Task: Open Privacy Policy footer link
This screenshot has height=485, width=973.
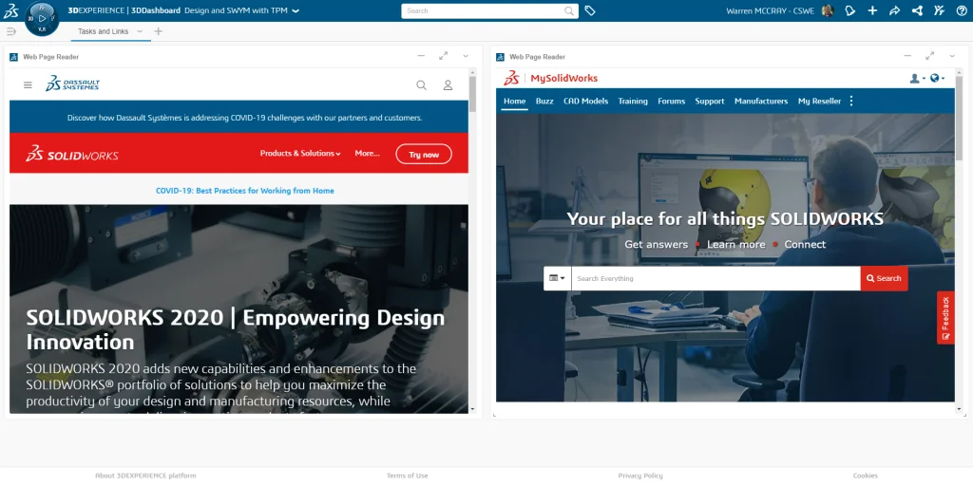Action: 640,476
